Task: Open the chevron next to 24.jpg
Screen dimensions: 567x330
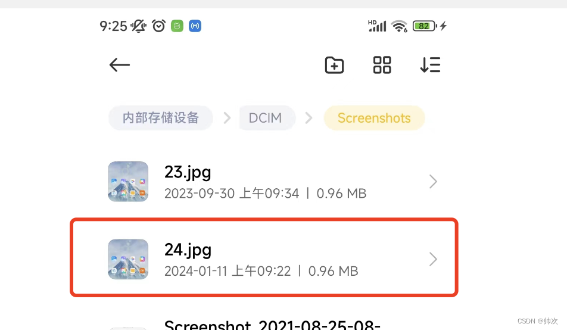Action: [433, 260]
